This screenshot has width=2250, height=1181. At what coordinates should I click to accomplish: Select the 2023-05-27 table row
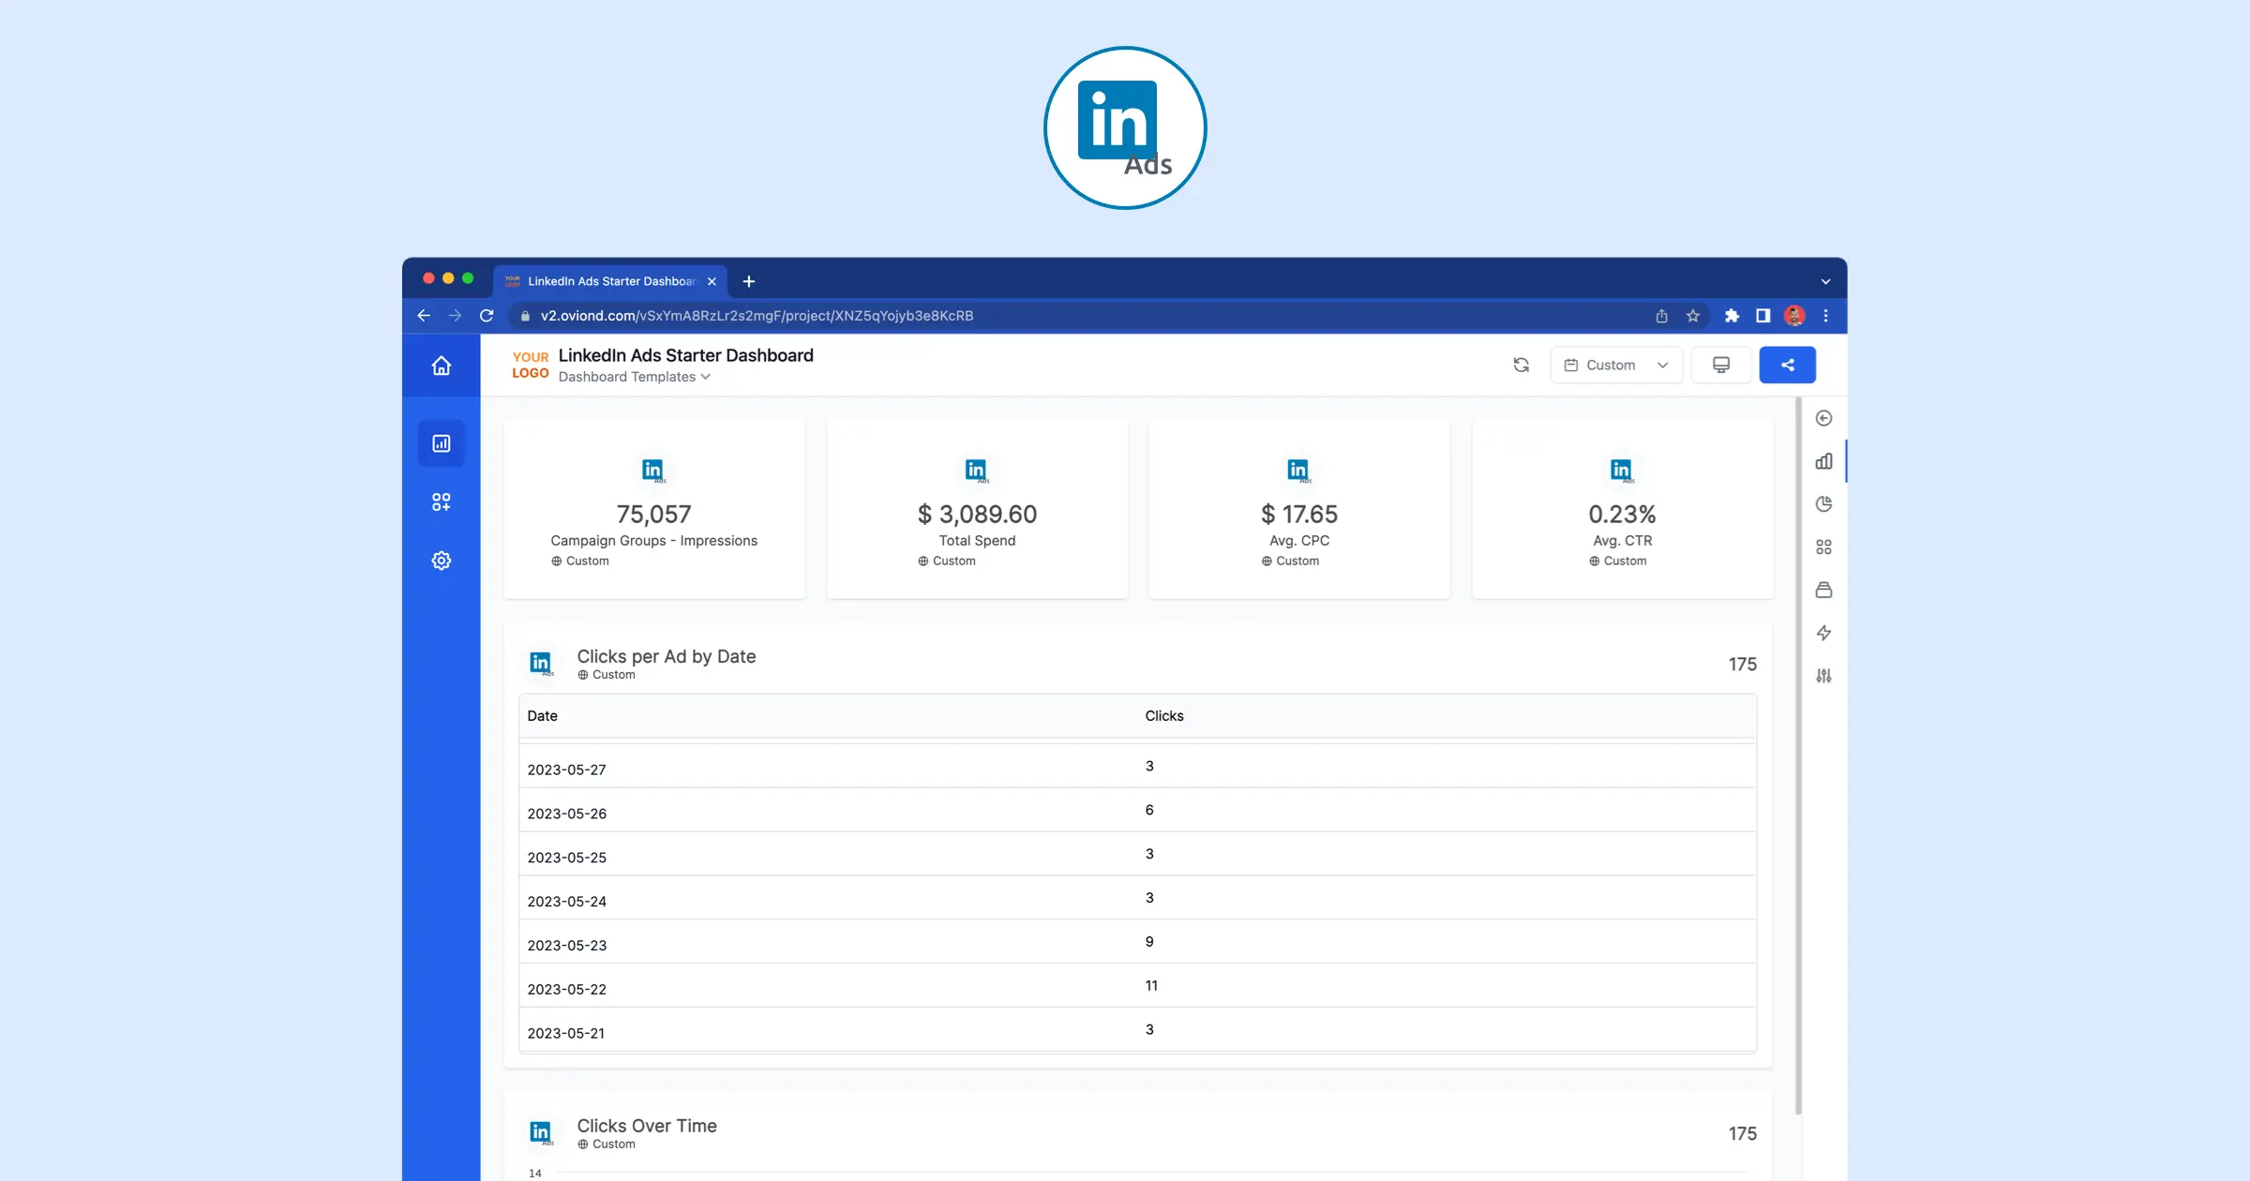[x=1137, y=766]
